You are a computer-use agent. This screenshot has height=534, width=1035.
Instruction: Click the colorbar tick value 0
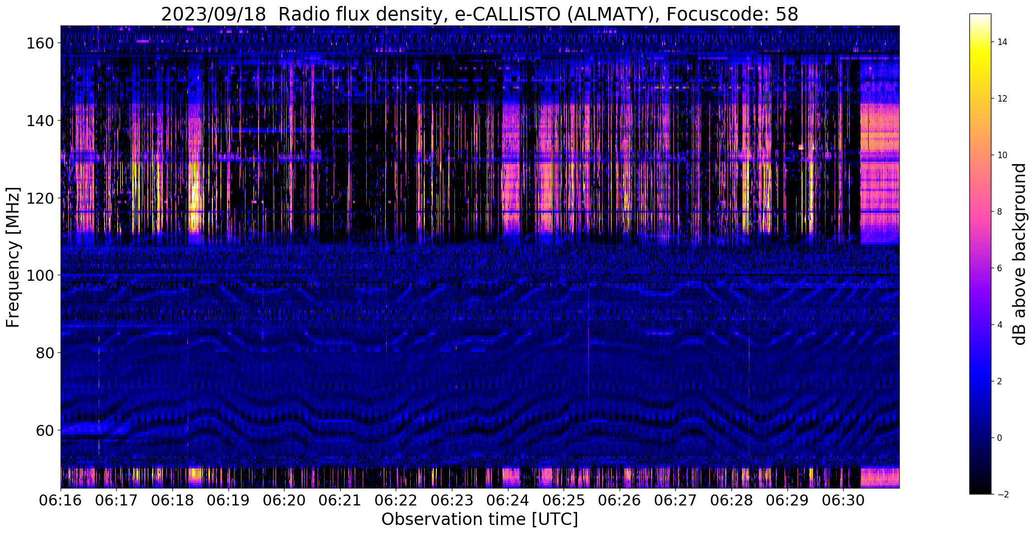pos(999,438)
